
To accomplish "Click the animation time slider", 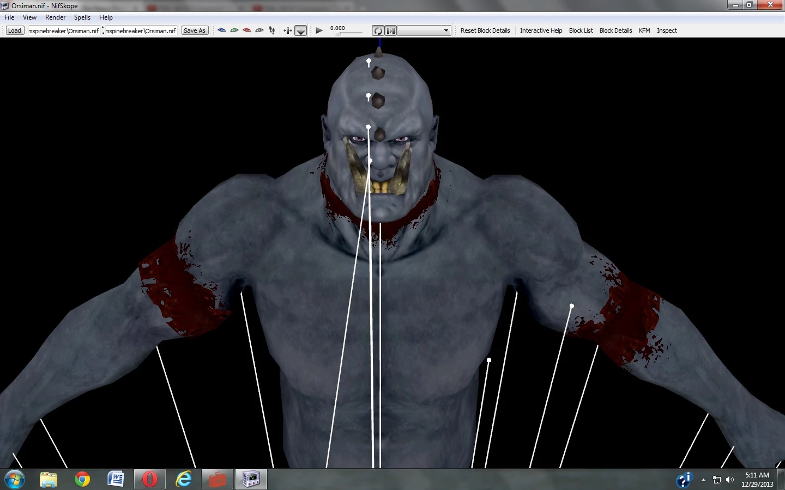I will (x=347, y=33).
